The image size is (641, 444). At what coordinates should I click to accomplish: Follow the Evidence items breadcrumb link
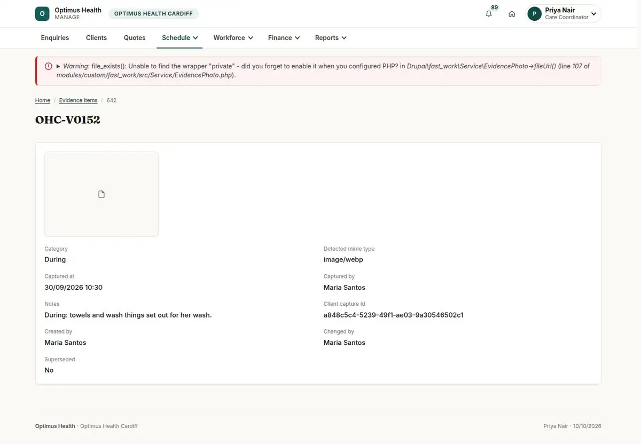point(79,100)
